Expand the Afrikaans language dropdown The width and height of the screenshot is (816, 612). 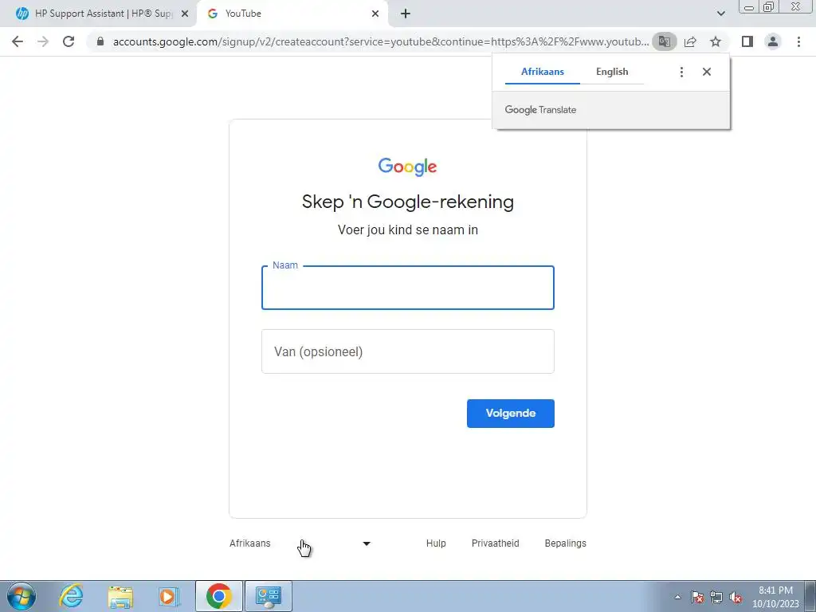(300, 543)
